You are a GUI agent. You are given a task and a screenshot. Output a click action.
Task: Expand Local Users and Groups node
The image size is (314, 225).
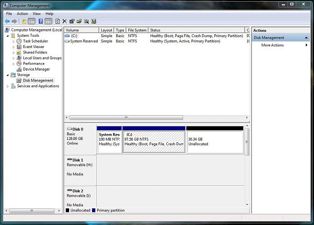(x=13, y=58)
